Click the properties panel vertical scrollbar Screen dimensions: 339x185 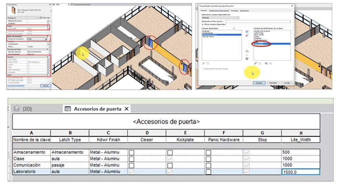[50, 52]
